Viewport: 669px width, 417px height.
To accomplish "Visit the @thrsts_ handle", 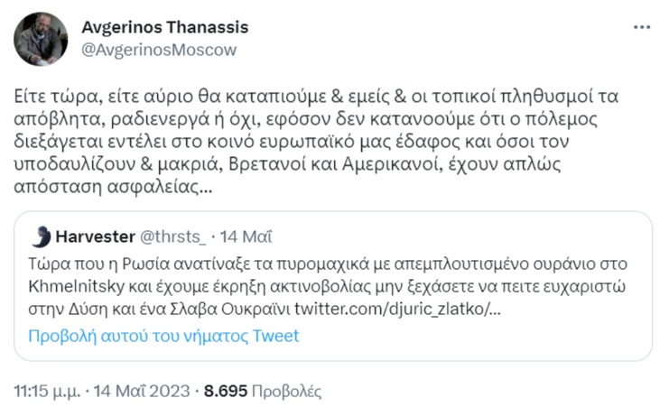I will (x=172, y=236).
